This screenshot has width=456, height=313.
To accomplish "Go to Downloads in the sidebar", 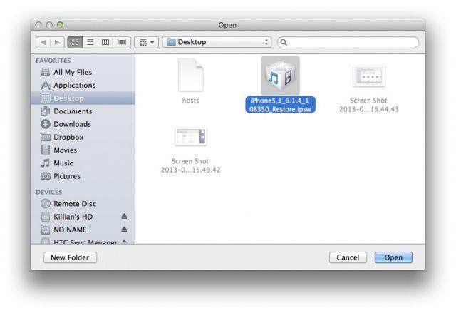I will 72,124.
